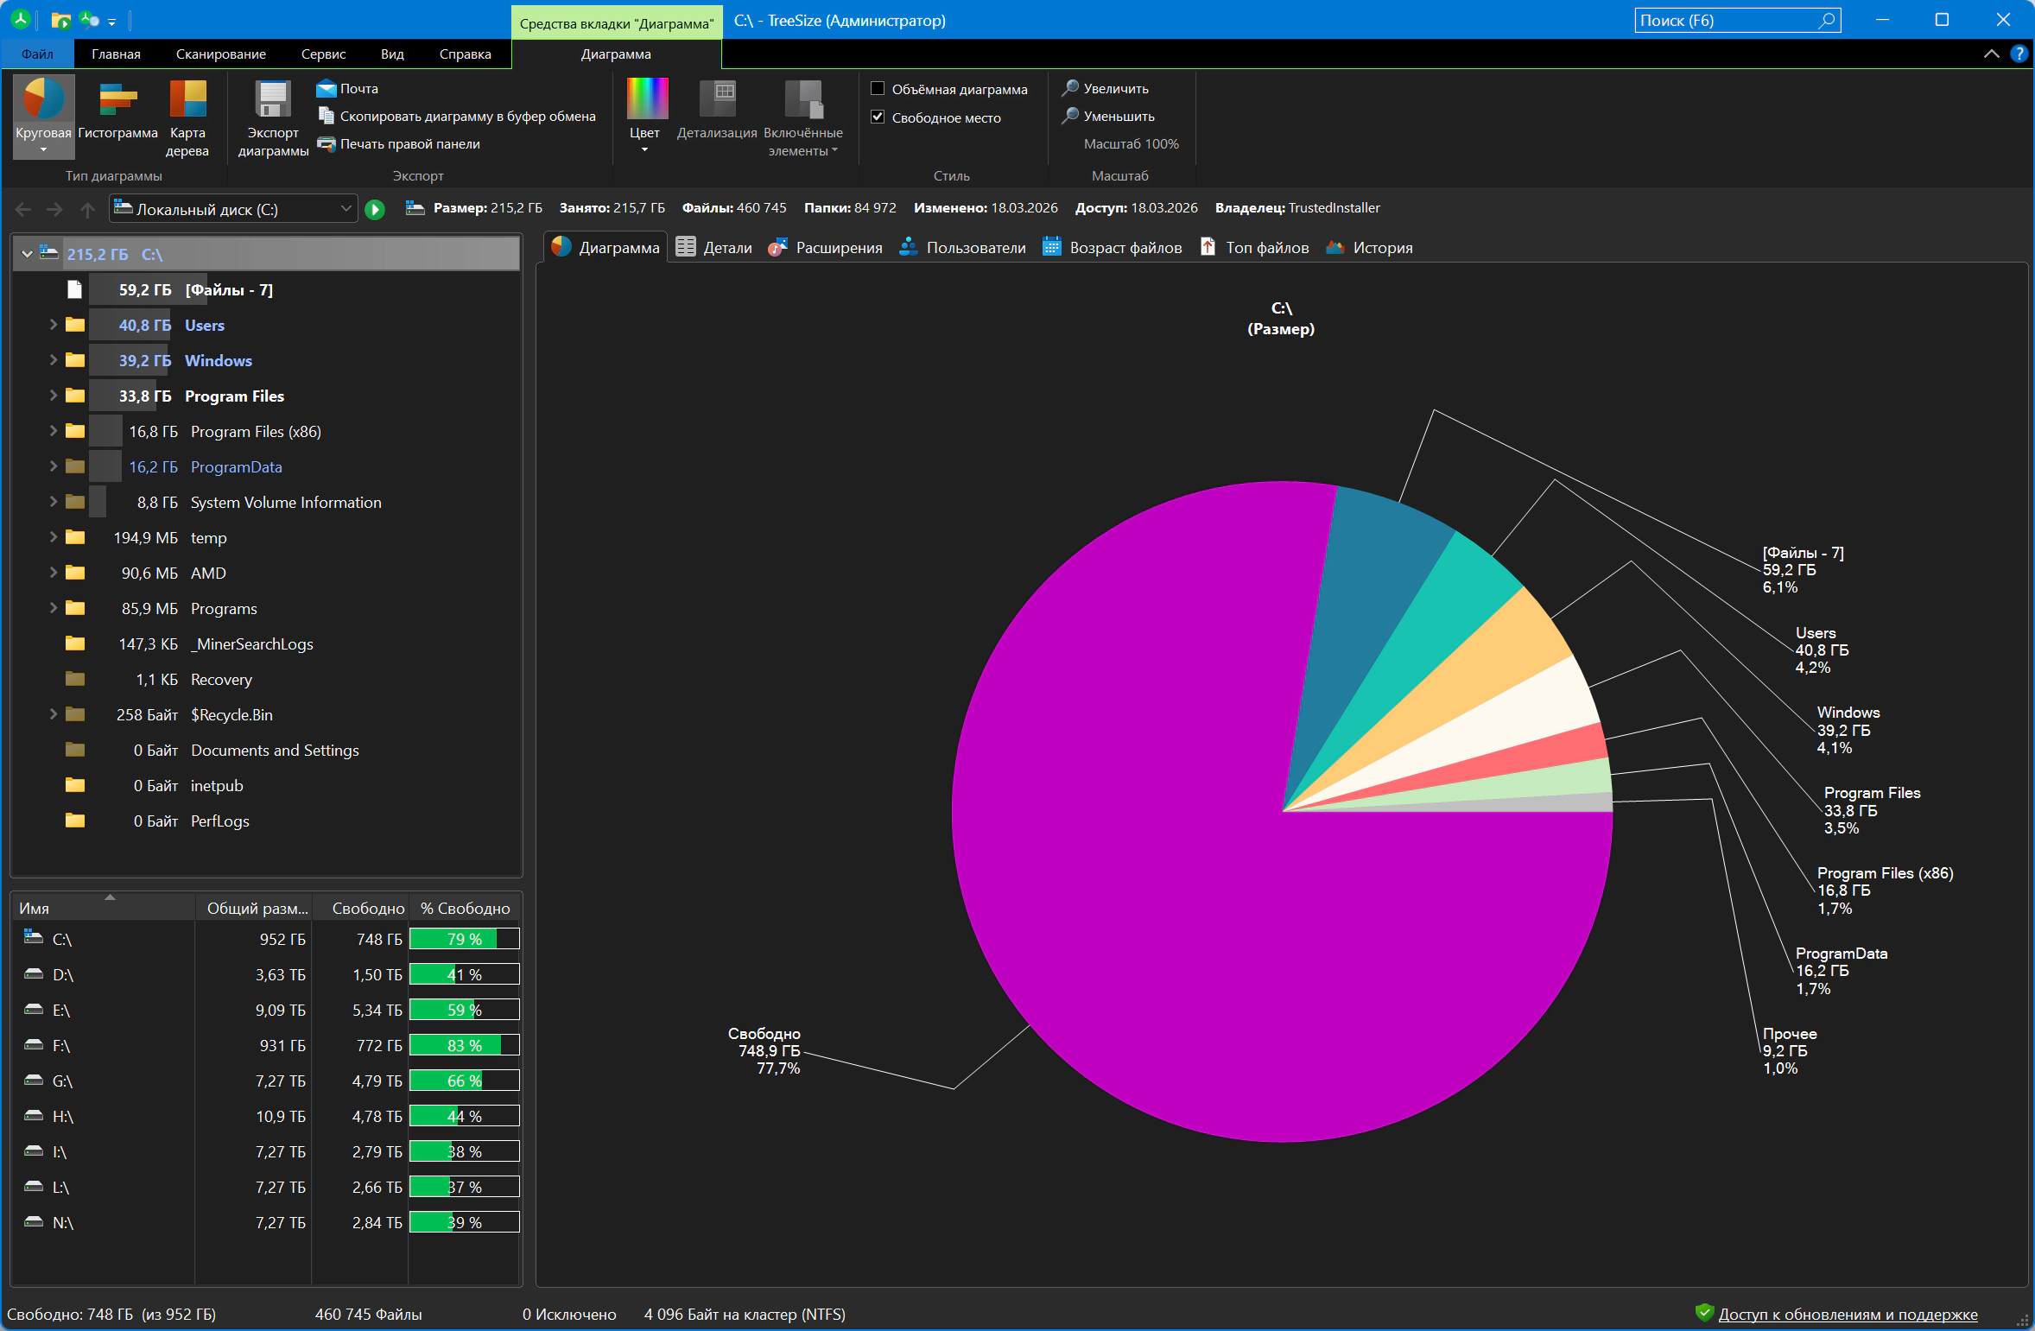This screenshot has height=1331, width=2035.
Task: Select the Гистограмма chart type icon
Action: [x=117, y=100]
